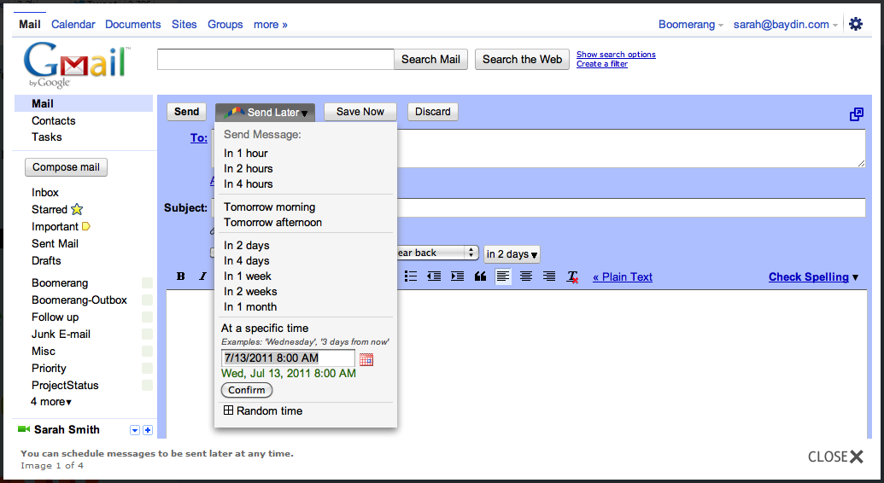Open the 'in 2 days' dropdown
Viewport: 884px width, 483px height.
[x=512, y=254]
